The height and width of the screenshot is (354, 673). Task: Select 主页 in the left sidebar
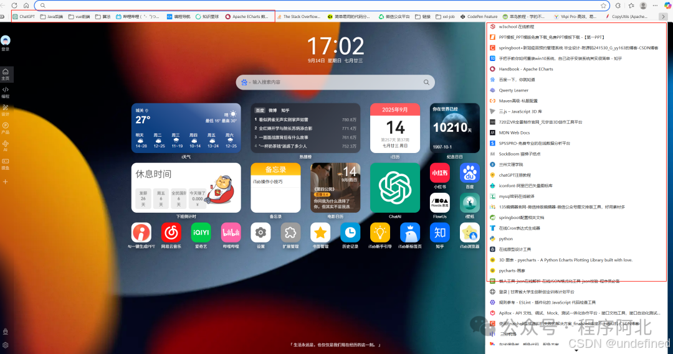(6, 74)
